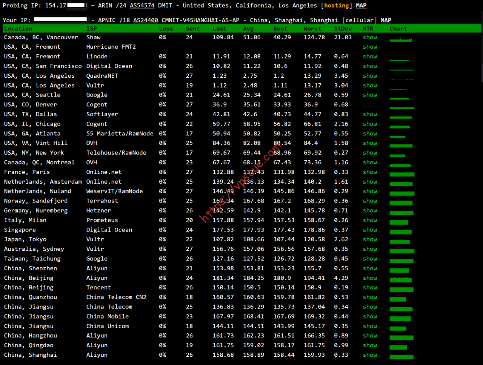Image resolution: width=483 pixels, height=365 pixels.
Task: Click the Worst column header
Action: coord(312,29)
